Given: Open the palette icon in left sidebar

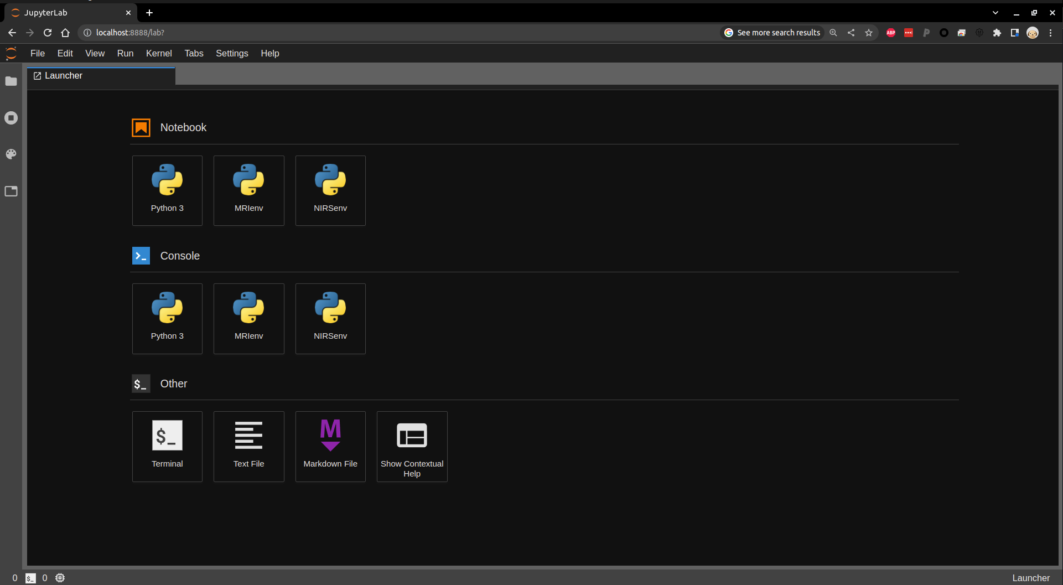Looking at the screenshot, I should point(11,154).
